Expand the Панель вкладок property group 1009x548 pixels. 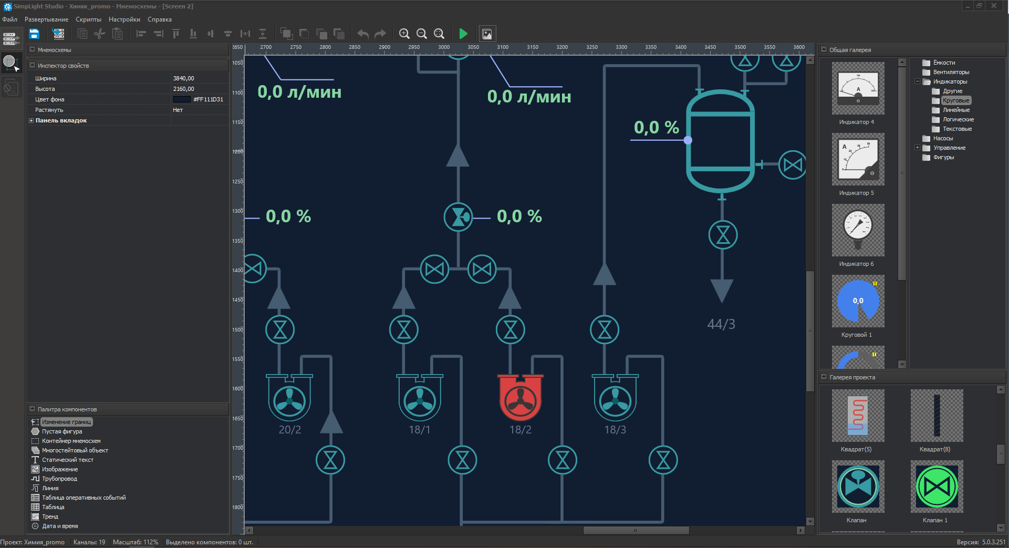click(x=31, y=120)
